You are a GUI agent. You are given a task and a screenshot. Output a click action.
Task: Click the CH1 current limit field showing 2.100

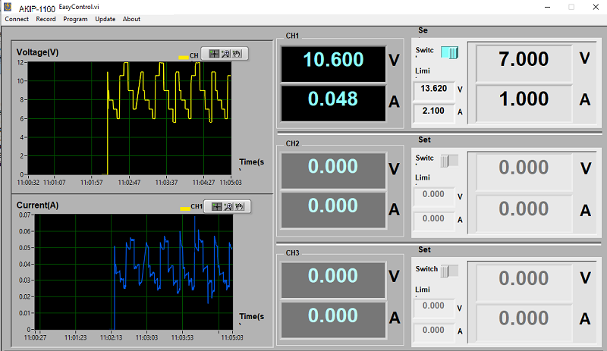[x=432, y=112]
